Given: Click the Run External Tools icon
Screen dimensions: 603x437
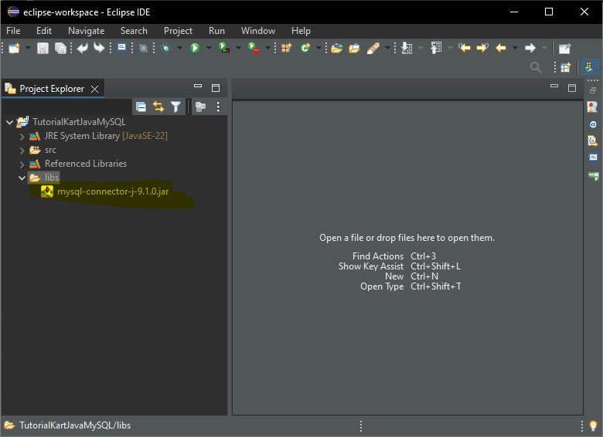Looking at the screenshot, I should tap(254, 48).
